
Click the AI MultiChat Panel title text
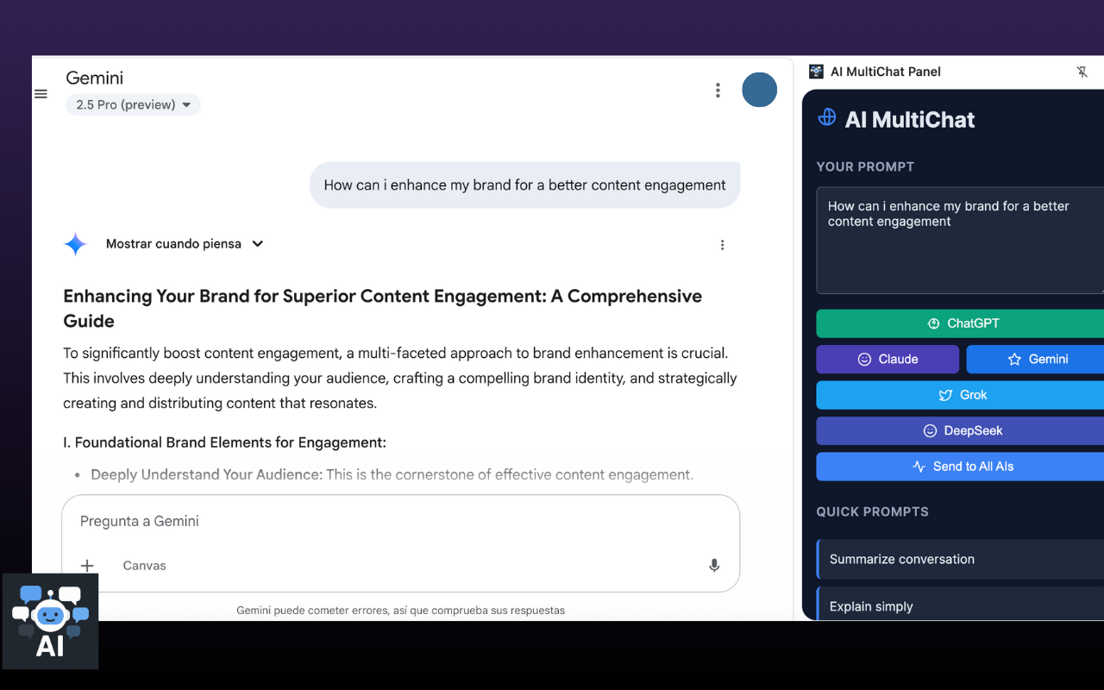click(886, 72)
